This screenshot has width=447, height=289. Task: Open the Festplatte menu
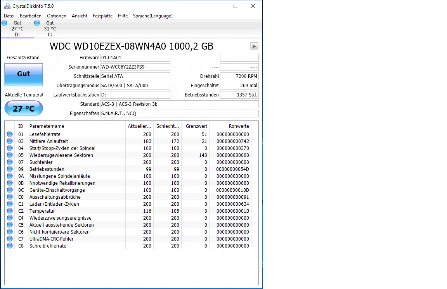pyautogui.click(x=102, y=16)
